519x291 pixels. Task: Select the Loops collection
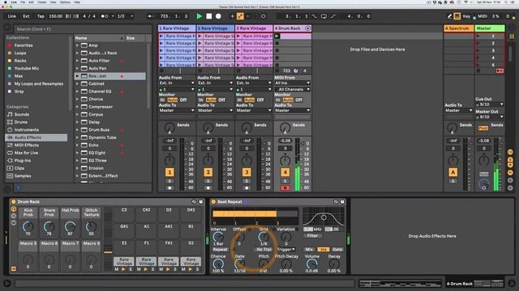coord(19,53)
